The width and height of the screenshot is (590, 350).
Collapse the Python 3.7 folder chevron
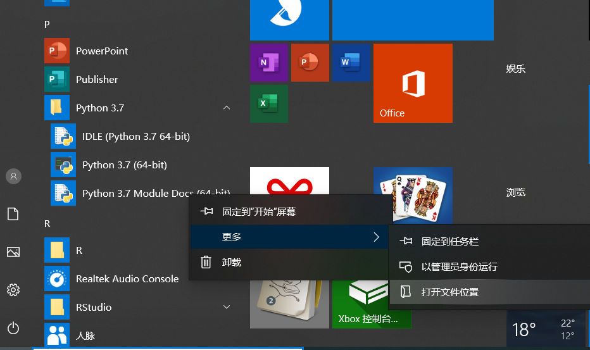click(x=227, y=108)
